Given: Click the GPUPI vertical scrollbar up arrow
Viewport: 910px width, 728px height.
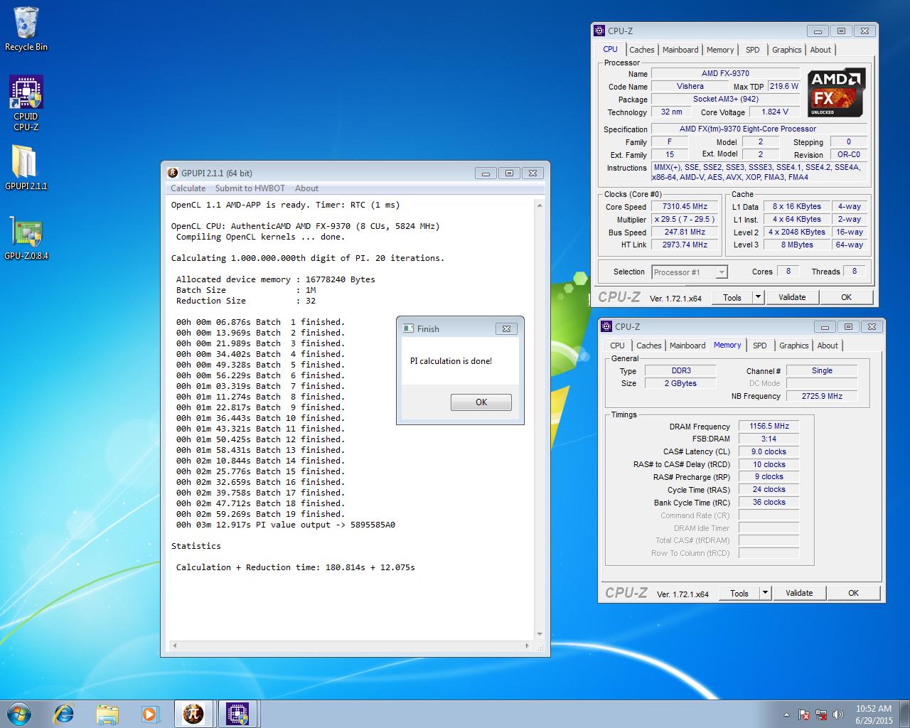Looking at the screenshot, I should [540, 205].
